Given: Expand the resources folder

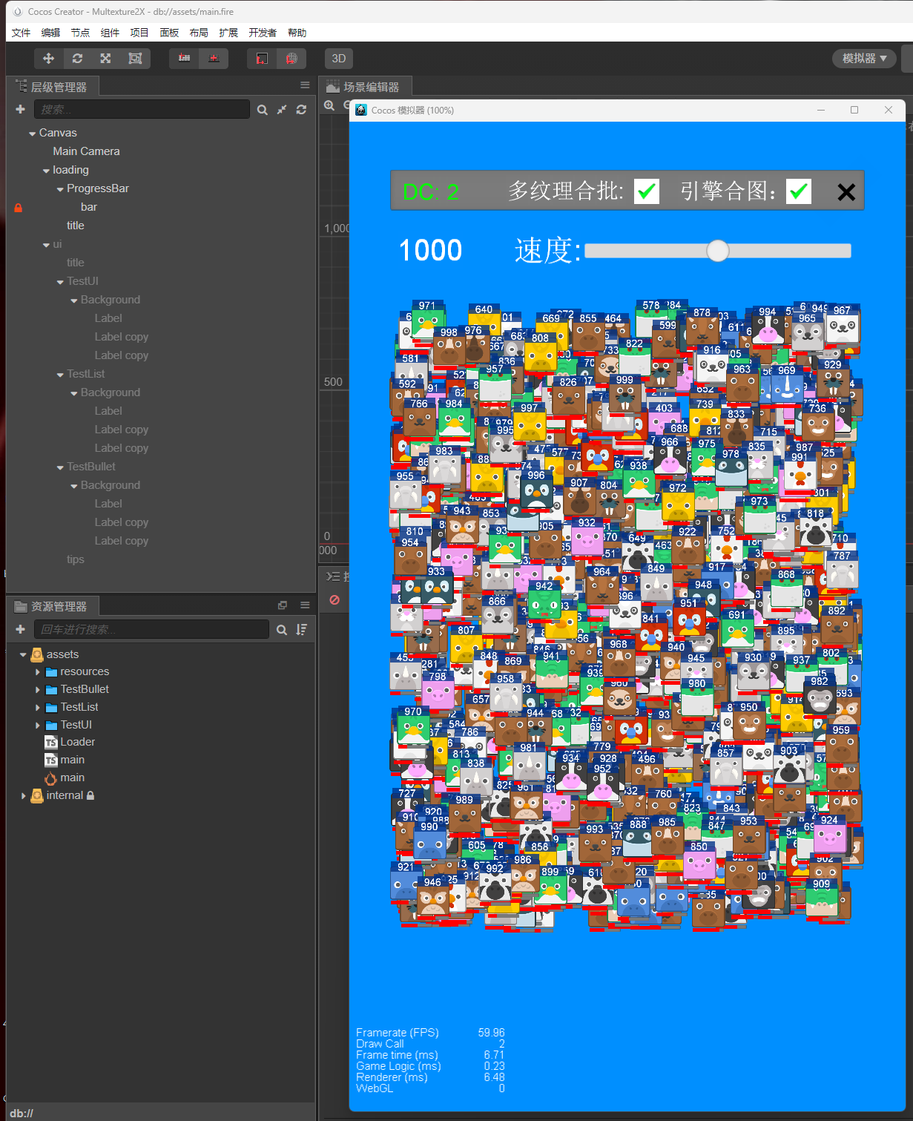Looking at the screenshot, I should (37, 672).
